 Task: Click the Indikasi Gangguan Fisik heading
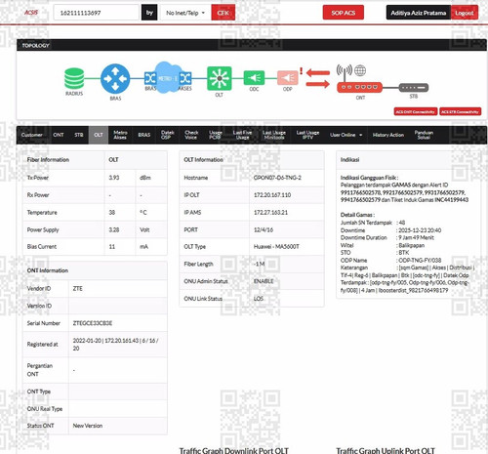click(369, 178)
